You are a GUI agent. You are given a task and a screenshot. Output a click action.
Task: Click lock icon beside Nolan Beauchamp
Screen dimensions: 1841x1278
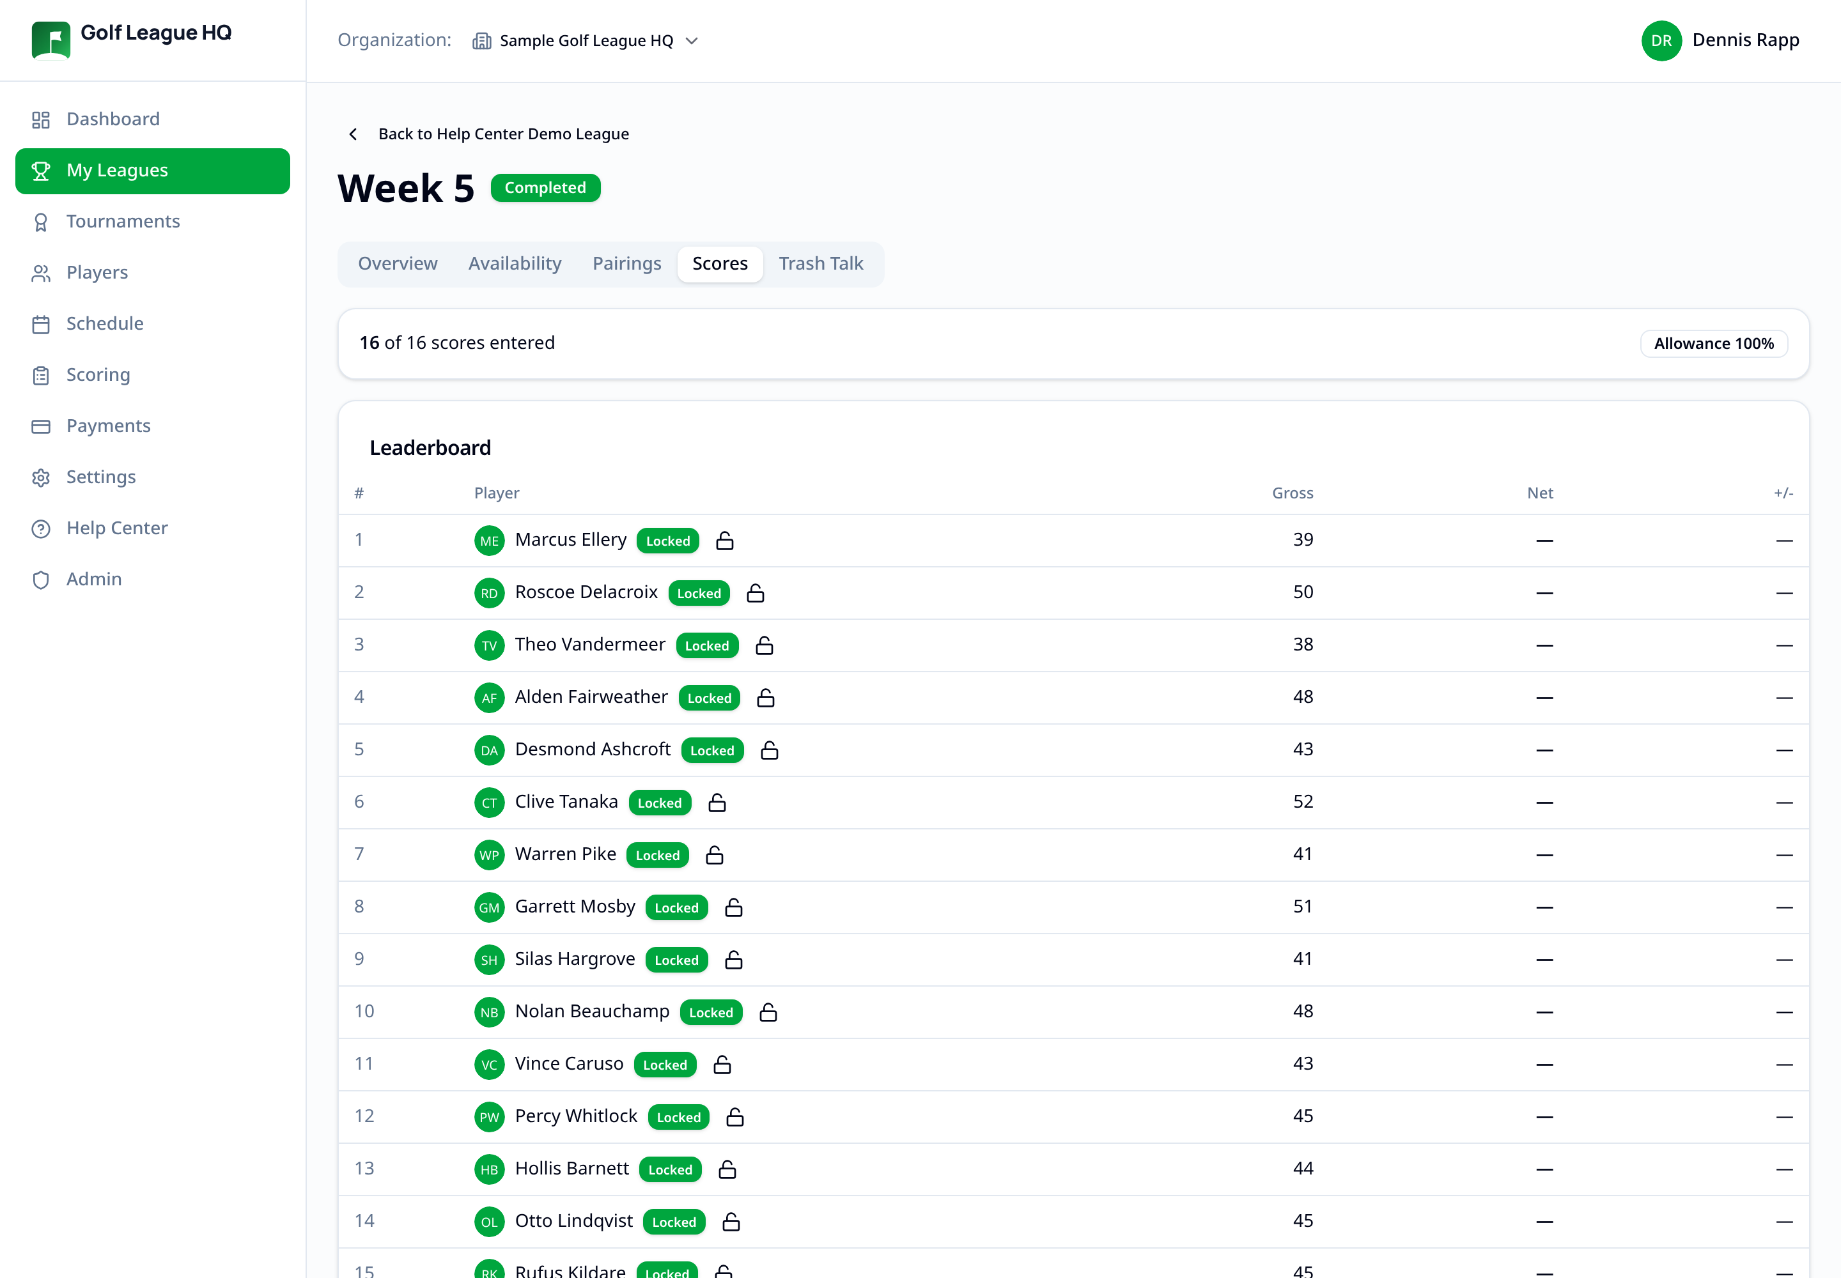[x=768, y=1012]
